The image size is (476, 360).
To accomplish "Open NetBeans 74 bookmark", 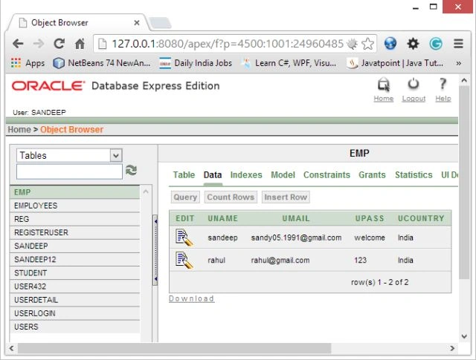I will 102,63.
